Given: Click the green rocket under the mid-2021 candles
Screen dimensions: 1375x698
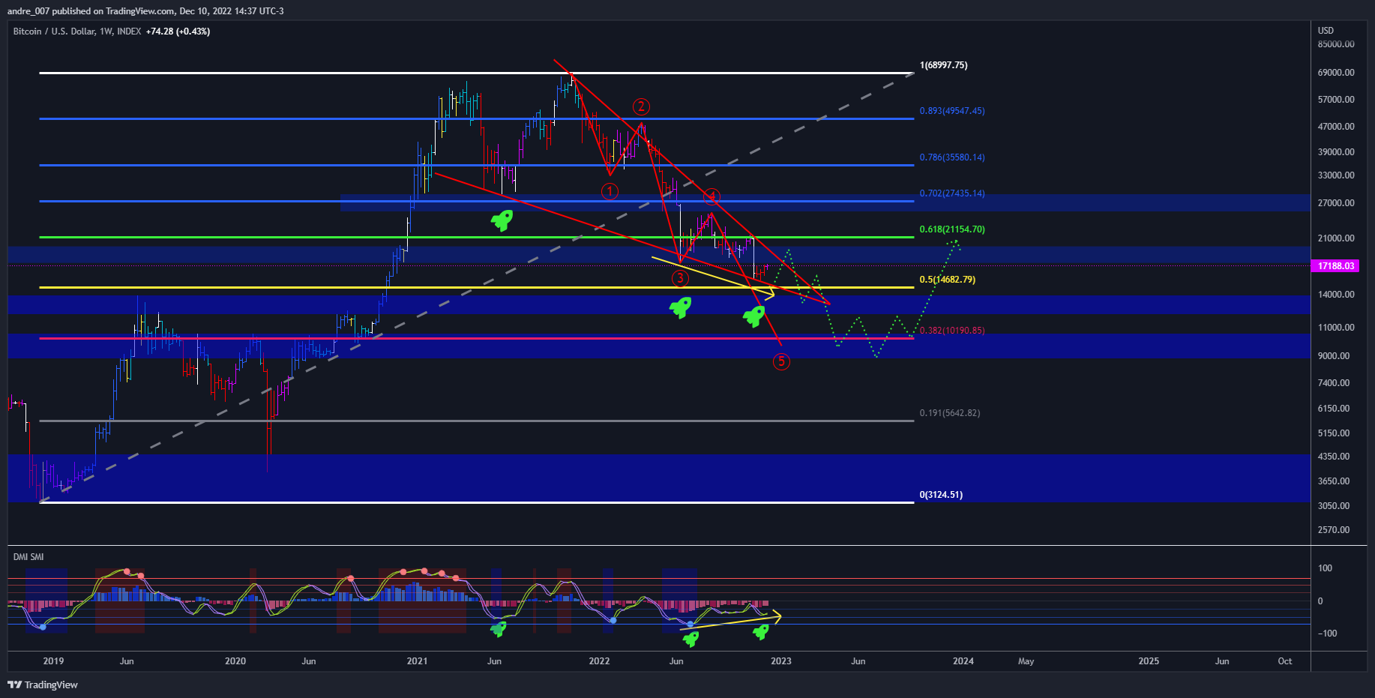Looking at the screenshot, I should click(x=502, y=220).
